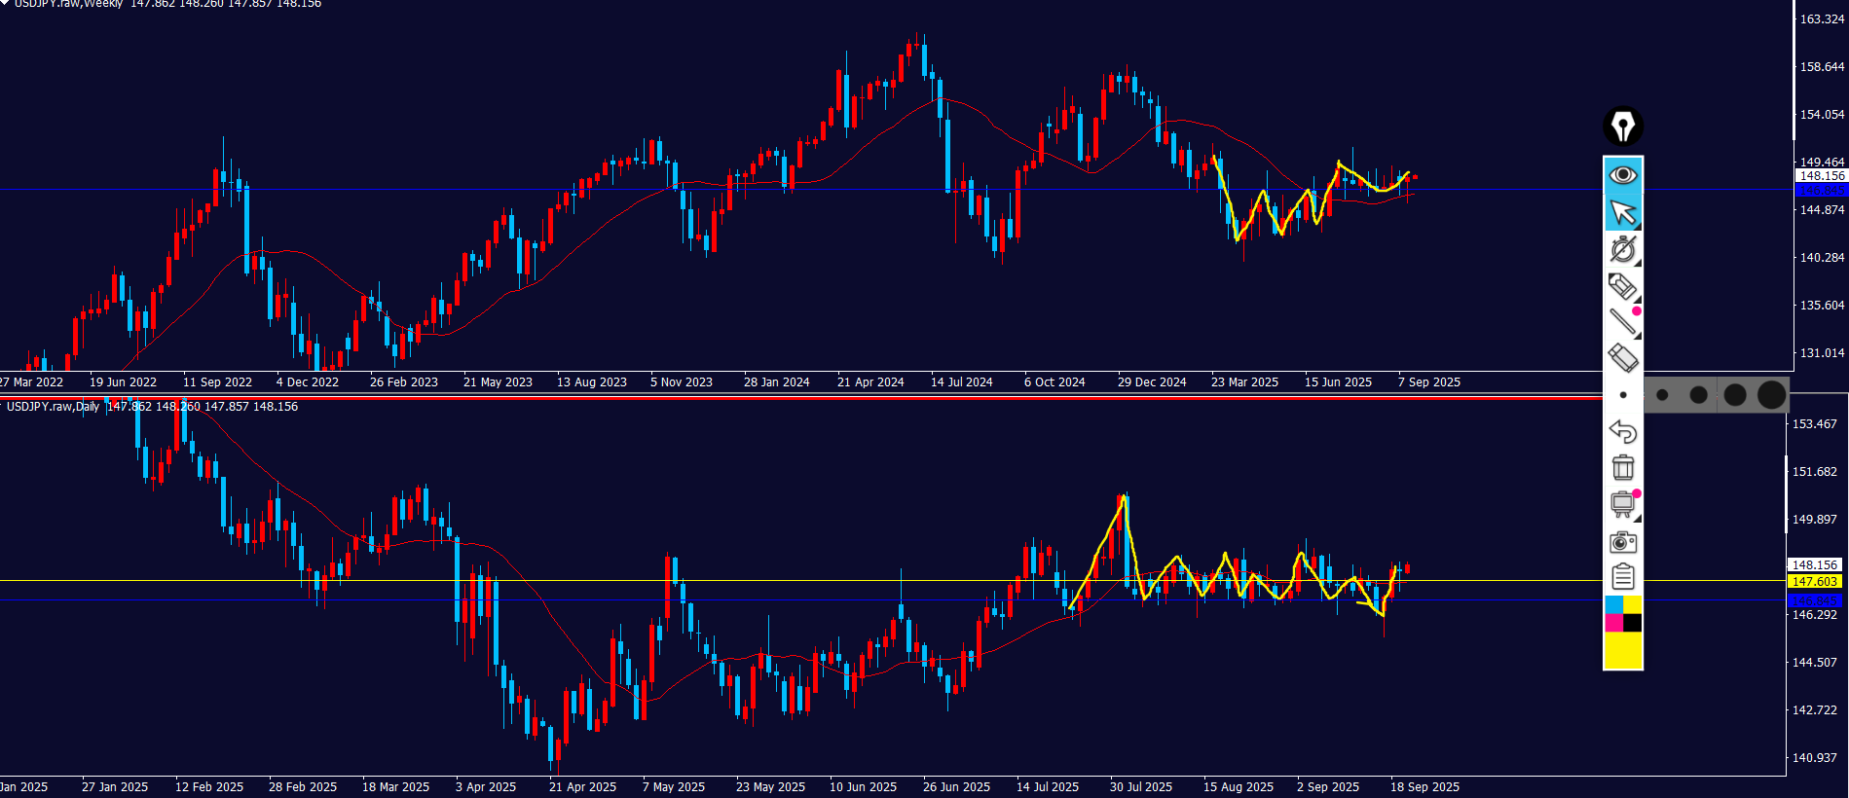Image resolution: width=1849 pixels, height=798 pixels.
Task: Click the clipboard icon
Action: click(1622, 577)
